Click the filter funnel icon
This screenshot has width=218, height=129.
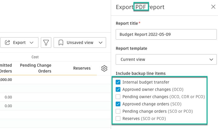[46, 42]
